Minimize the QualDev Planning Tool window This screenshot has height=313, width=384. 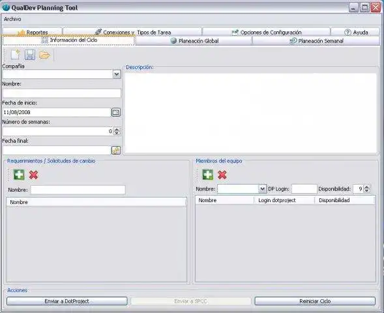(x=353, y=8)
